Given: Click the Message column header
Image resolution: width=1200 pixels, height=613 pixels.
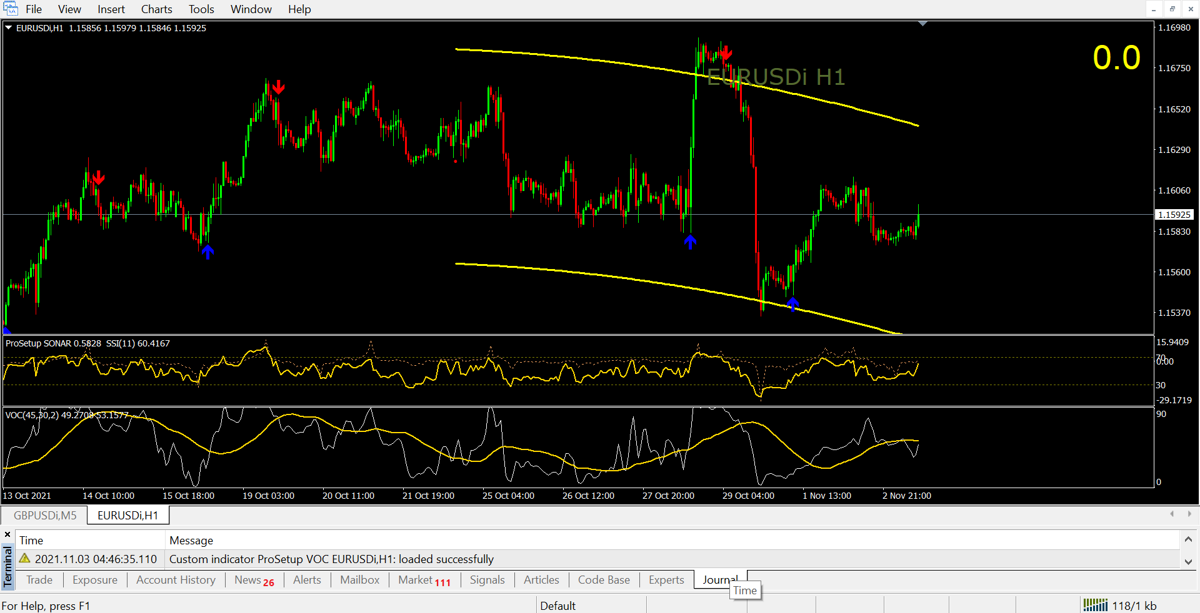Looking at the screenshot, I should click(191, 541).
